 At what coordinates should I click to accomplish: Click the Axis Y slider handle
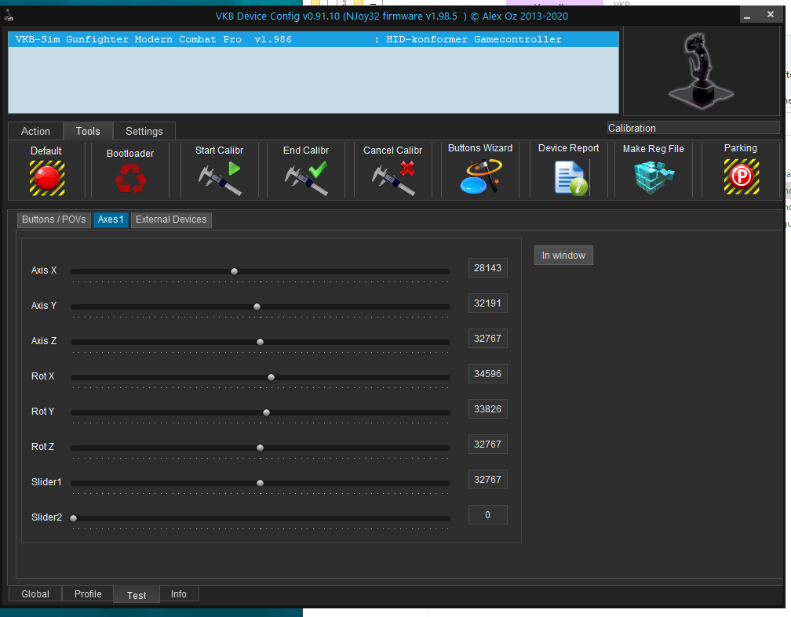(x=257, y=307)
